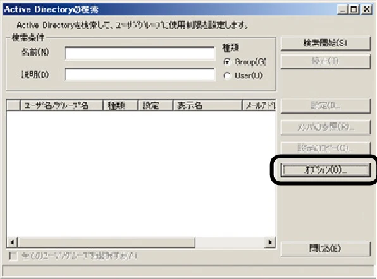Click the left arrow of horizontal scrollbar

12,242
